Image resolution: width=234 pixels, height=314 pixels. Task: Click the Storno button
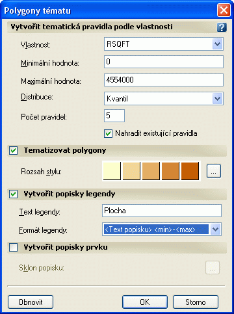pyautogui.click(x=196, y=302)
